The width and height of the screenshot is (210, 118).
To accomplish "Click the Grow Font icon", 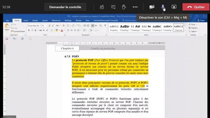I will (50, 26).
